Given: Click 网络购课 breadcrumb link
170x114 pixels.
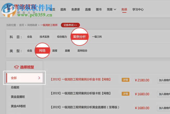Looking at the screenshot, I should pyautogui.click(x=32, y=25).
